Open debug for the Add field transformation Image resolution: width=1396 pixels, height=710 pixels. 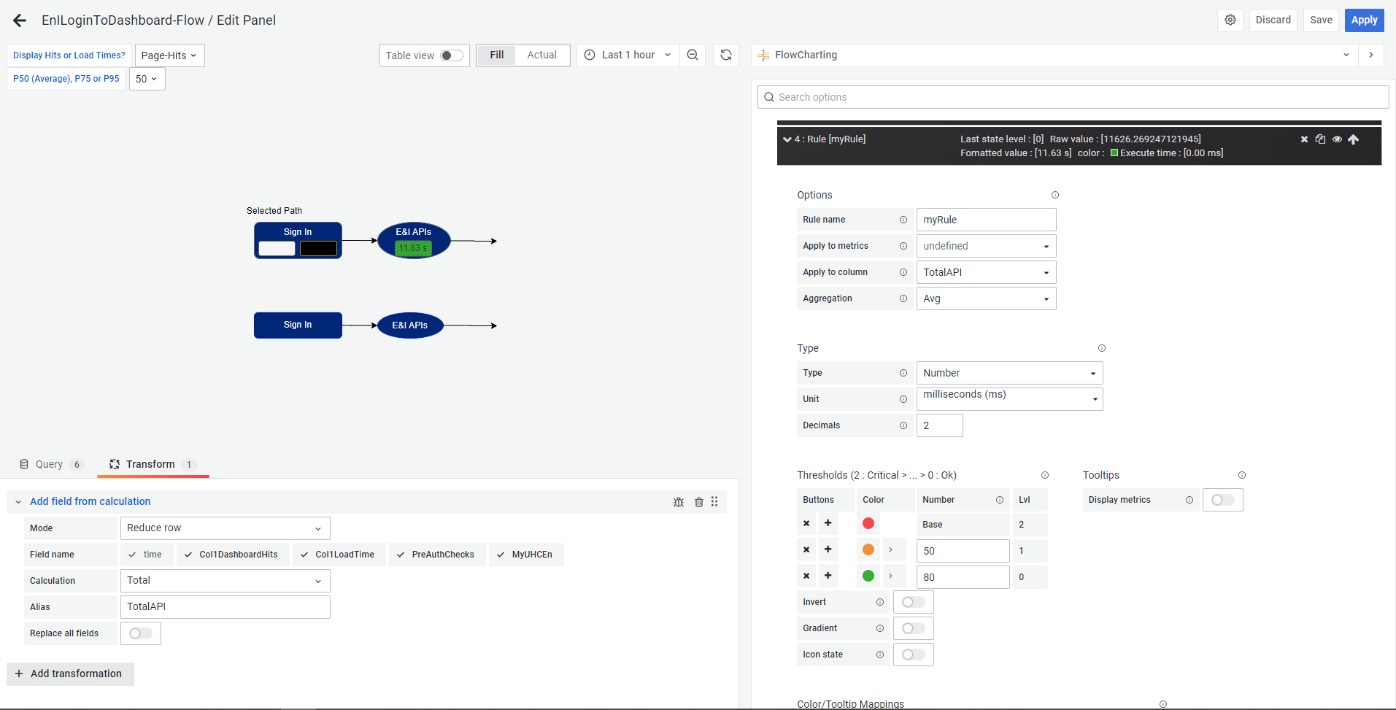[x=679, y=501]
